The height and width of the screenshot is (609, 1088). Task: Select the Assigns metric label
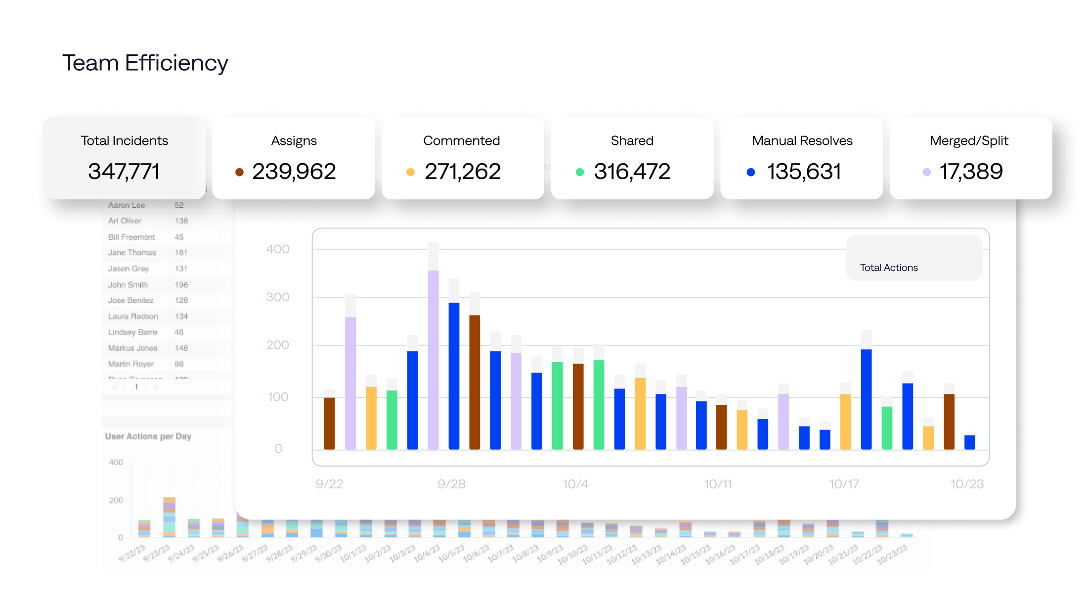(x=294, y=141)
